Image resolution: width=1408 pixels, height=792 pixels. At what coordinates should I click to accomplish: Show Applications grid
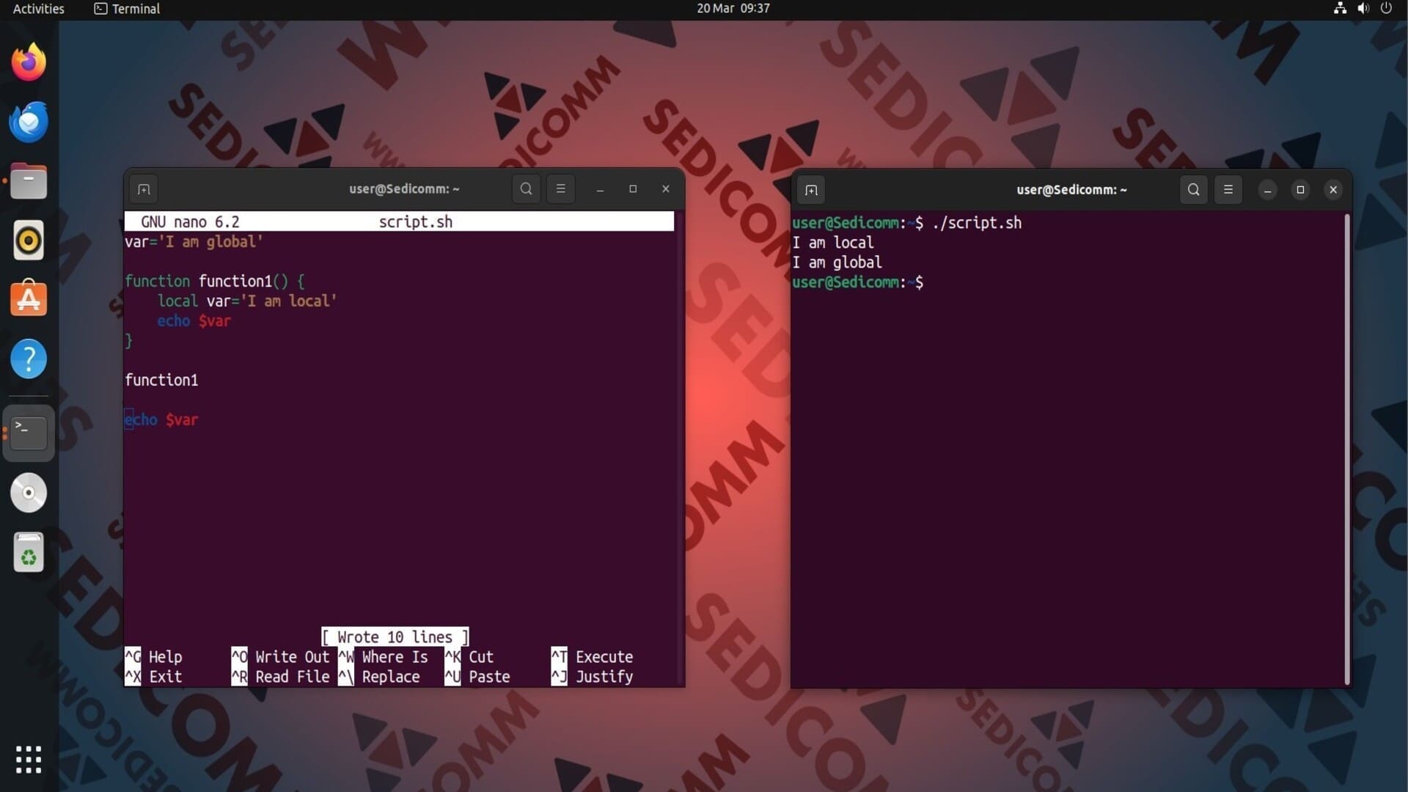click(x=29, y=759)
